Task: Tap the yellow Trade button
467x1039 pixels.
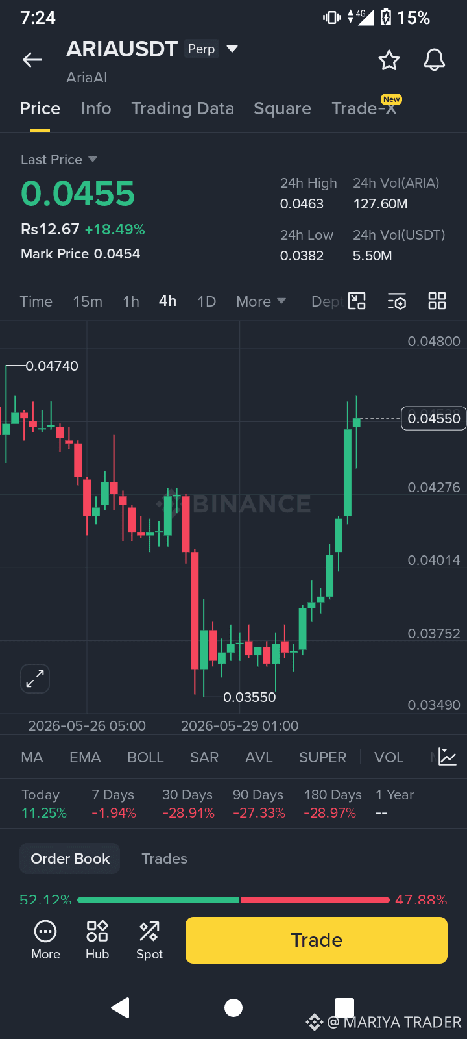Action: 317,940
